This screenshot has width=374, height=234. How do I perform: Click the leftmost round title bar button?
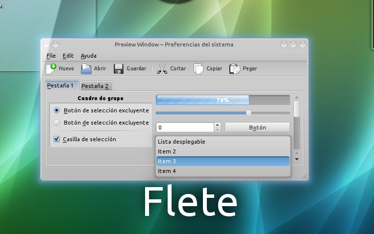click(x=46, y=44)
